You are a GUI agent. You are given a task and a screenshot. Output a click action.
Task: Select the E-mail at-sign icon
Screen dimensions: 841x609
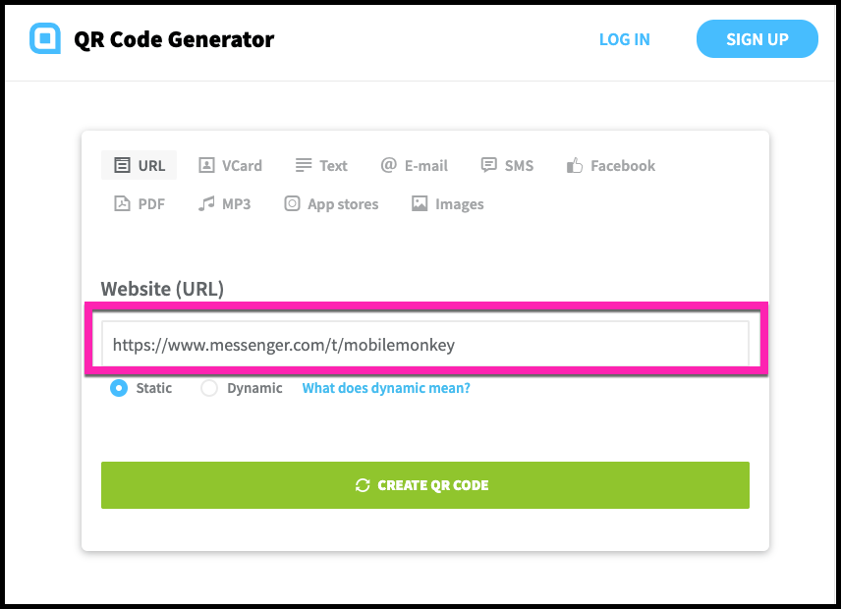[x=389, y=165]
